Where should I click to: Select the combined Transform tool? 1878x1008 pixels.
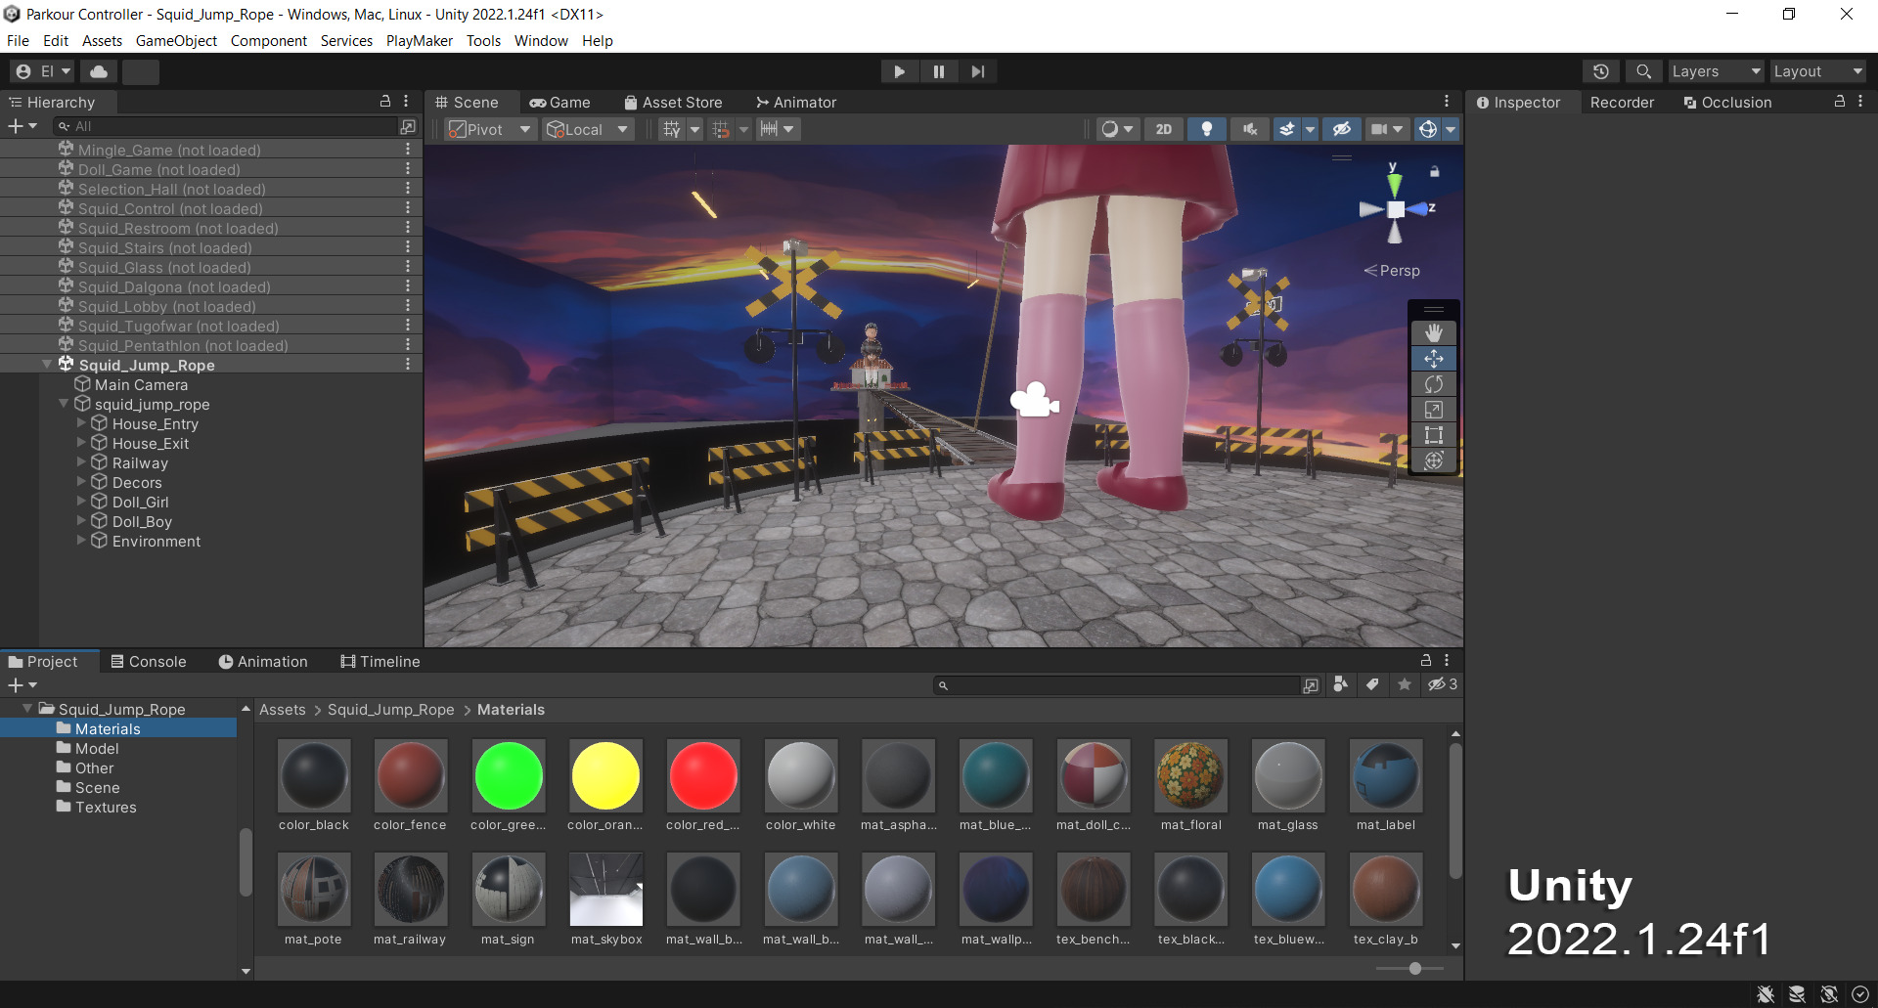pos(1434,460)
